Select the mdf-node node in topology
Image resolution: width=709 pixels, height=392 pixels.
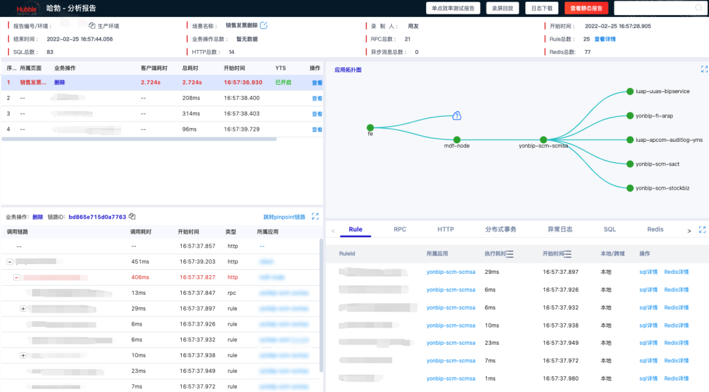457,140
